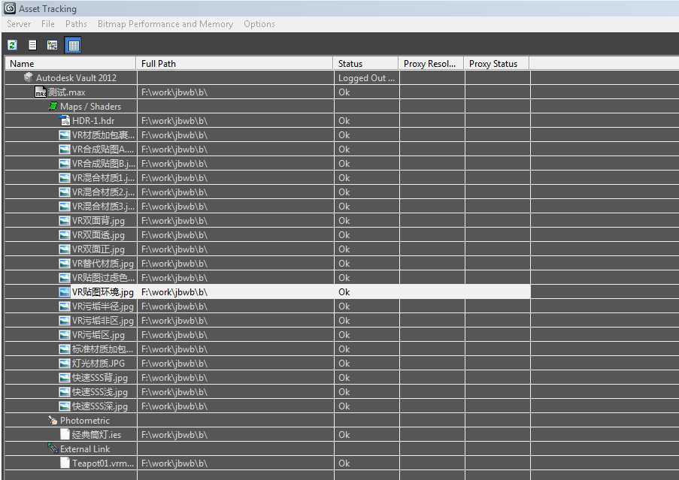Select the VR合成贴图B asset
Screen dimensions: 679x480
[268, 164]
